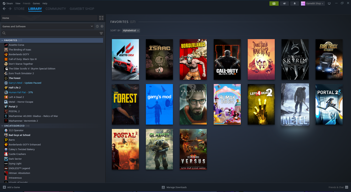This screenshot has height=192, width=351.
Task: Open the Sort By Alphabetical dropdown
Action: click(131, 30)
